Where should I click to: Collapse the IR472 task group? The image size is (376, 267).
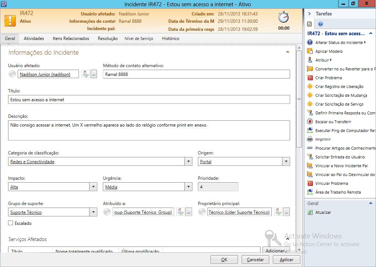tap(371, 33)
